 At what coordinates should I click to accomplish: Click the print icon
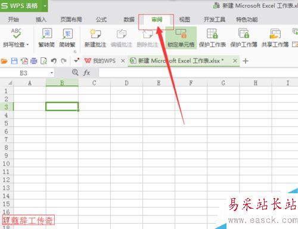click(x=34, y=61)
